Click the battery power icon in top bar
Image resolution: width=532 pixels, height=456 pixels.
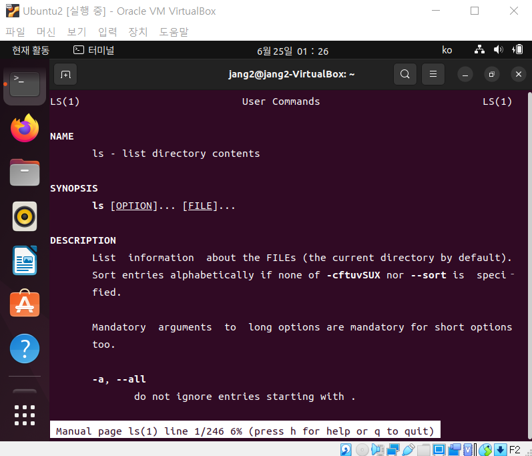[517, 50]
